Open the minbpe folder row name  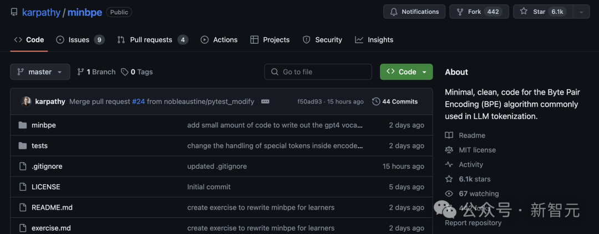point(44,125)
